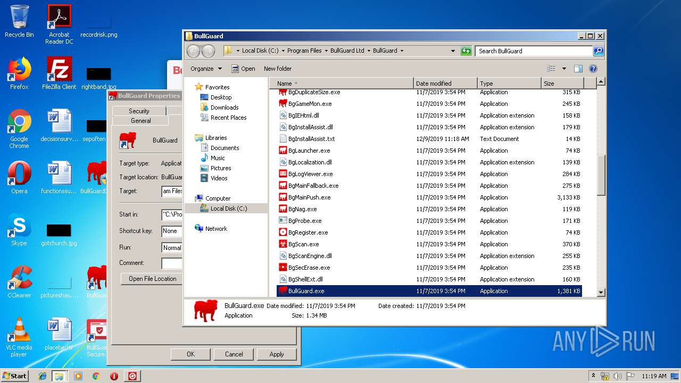Click OK in BullGuard Properties
The width and height of the screenshot is (681, 383).
coord(190,354)
